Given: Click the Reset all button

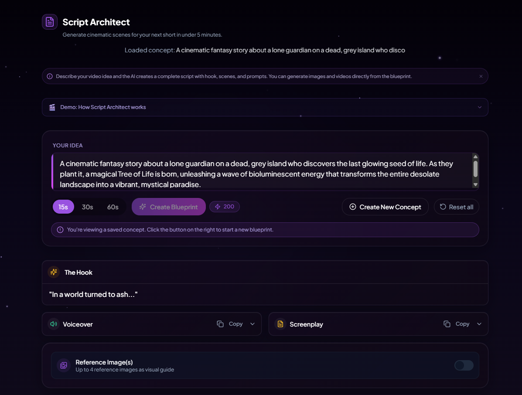Looking at the screenshot, I should 456,207.
